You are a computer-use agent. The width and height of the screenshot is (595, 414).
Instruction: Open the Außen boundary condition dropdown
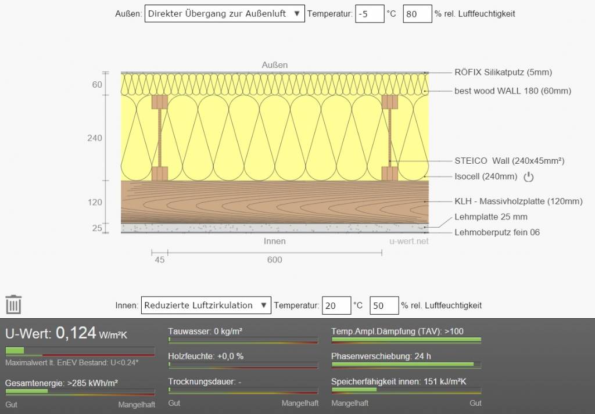[x=224, y=14]
